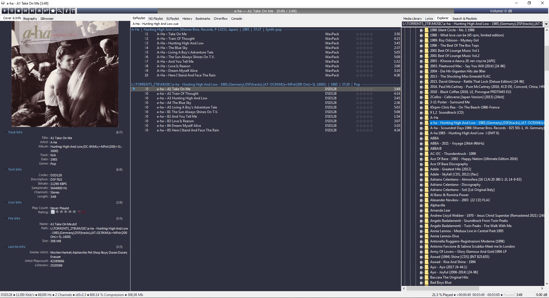Toggle the red heart love icon by Rating
This screenshot has height=298, width=549.
(x=80, y=212)
